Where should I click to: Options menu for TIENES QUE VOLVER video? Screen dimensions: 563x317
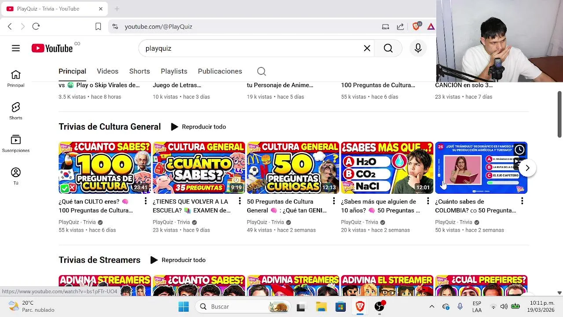pyautogui.click(x=240, y=201)
